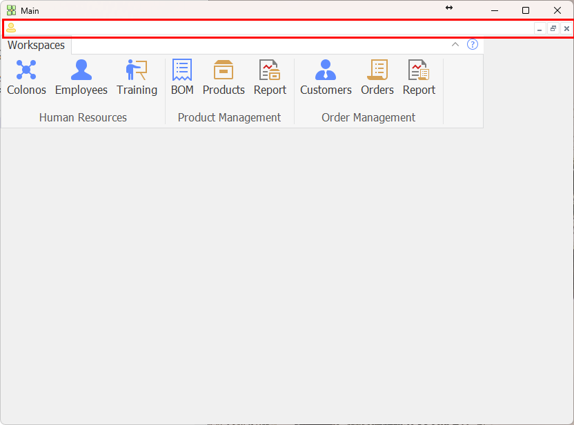Image resolution: width=574 pixels, height=425 pixels.
Task: Click the yellow user icon in child window bar
Action: click(x=11, y=28)
